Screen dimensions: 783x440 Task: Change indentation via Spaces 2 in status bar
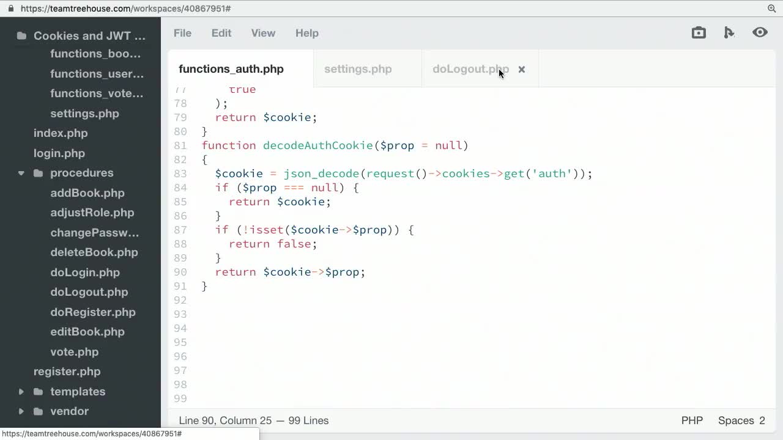[741, 420]
